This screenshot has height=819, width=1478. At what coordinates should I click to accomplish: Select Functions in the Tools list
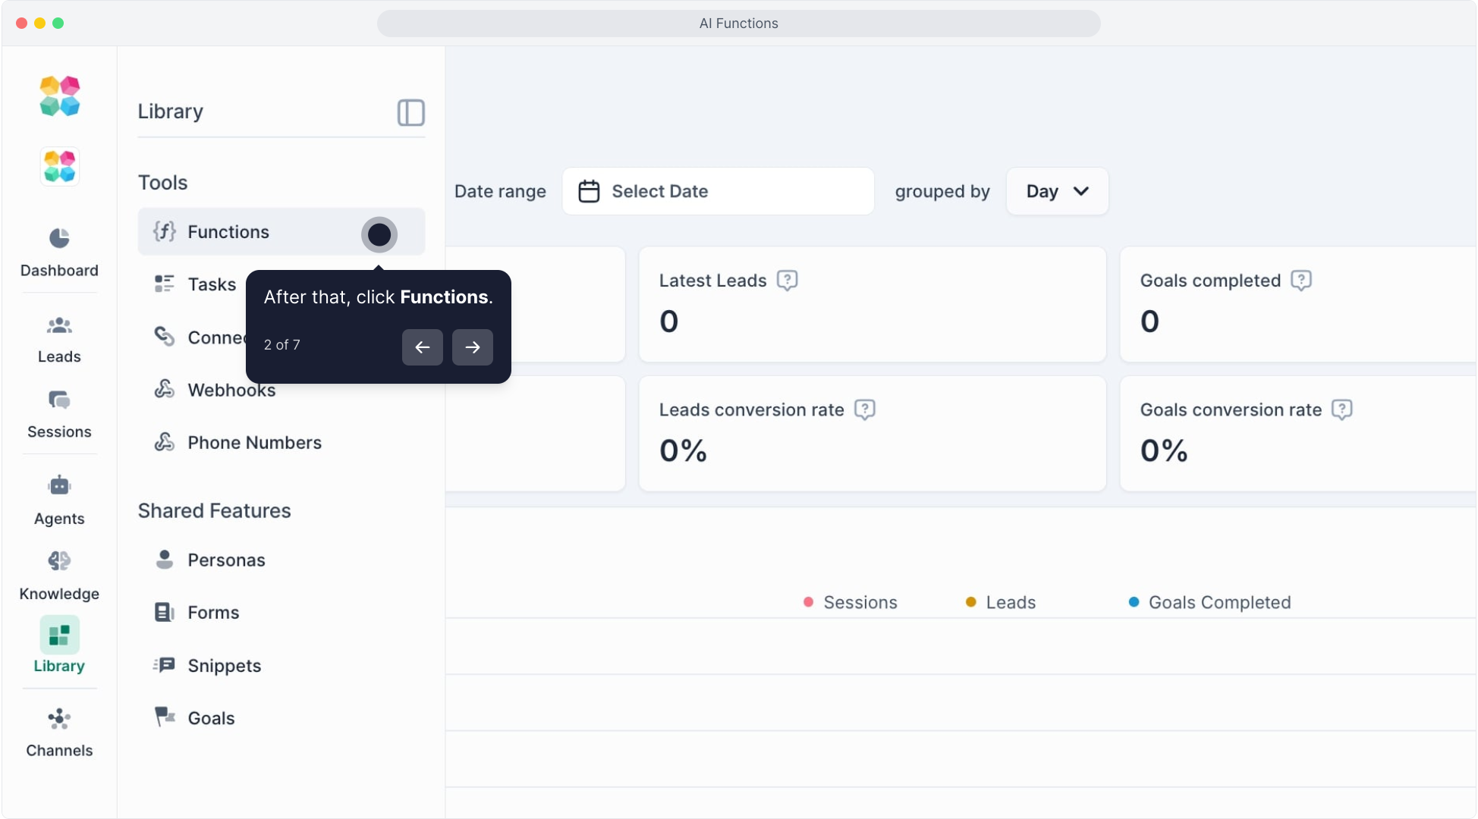click(x=228, y=232)
